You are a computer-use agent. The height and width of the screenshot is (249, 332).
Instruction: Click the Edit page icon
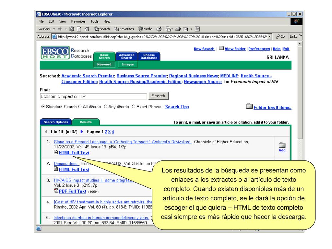(x=185, y=29)
